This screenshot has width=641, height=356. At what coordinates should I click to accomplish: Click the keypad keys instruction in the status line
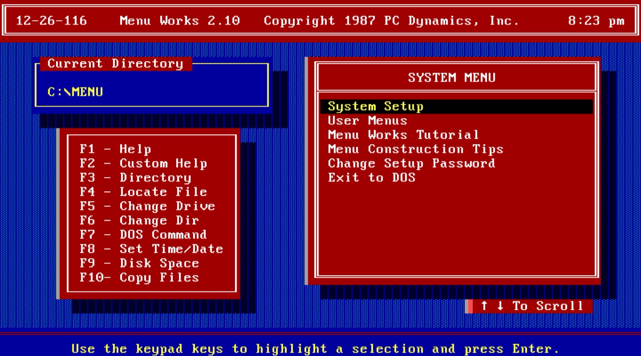coord(315,349)
